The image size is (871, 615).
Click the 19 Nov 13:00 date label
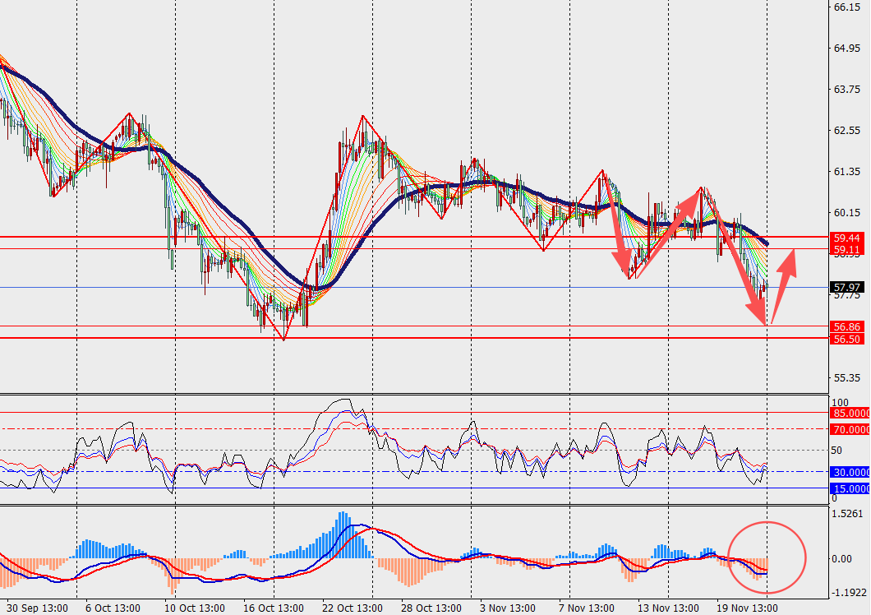pyautogui.click(x=744, y=608)
